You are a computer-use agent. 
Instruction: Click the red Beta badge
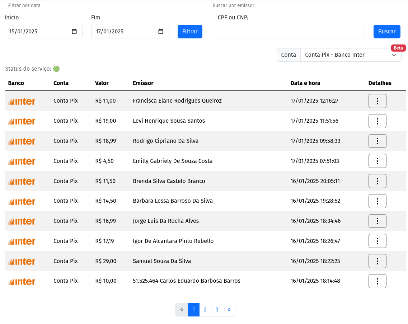[398, 48]
